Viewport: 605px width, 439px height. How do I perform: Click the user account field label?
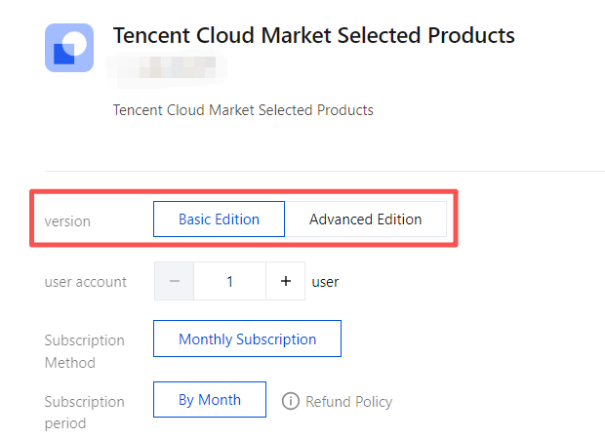[x=86, y=282]
